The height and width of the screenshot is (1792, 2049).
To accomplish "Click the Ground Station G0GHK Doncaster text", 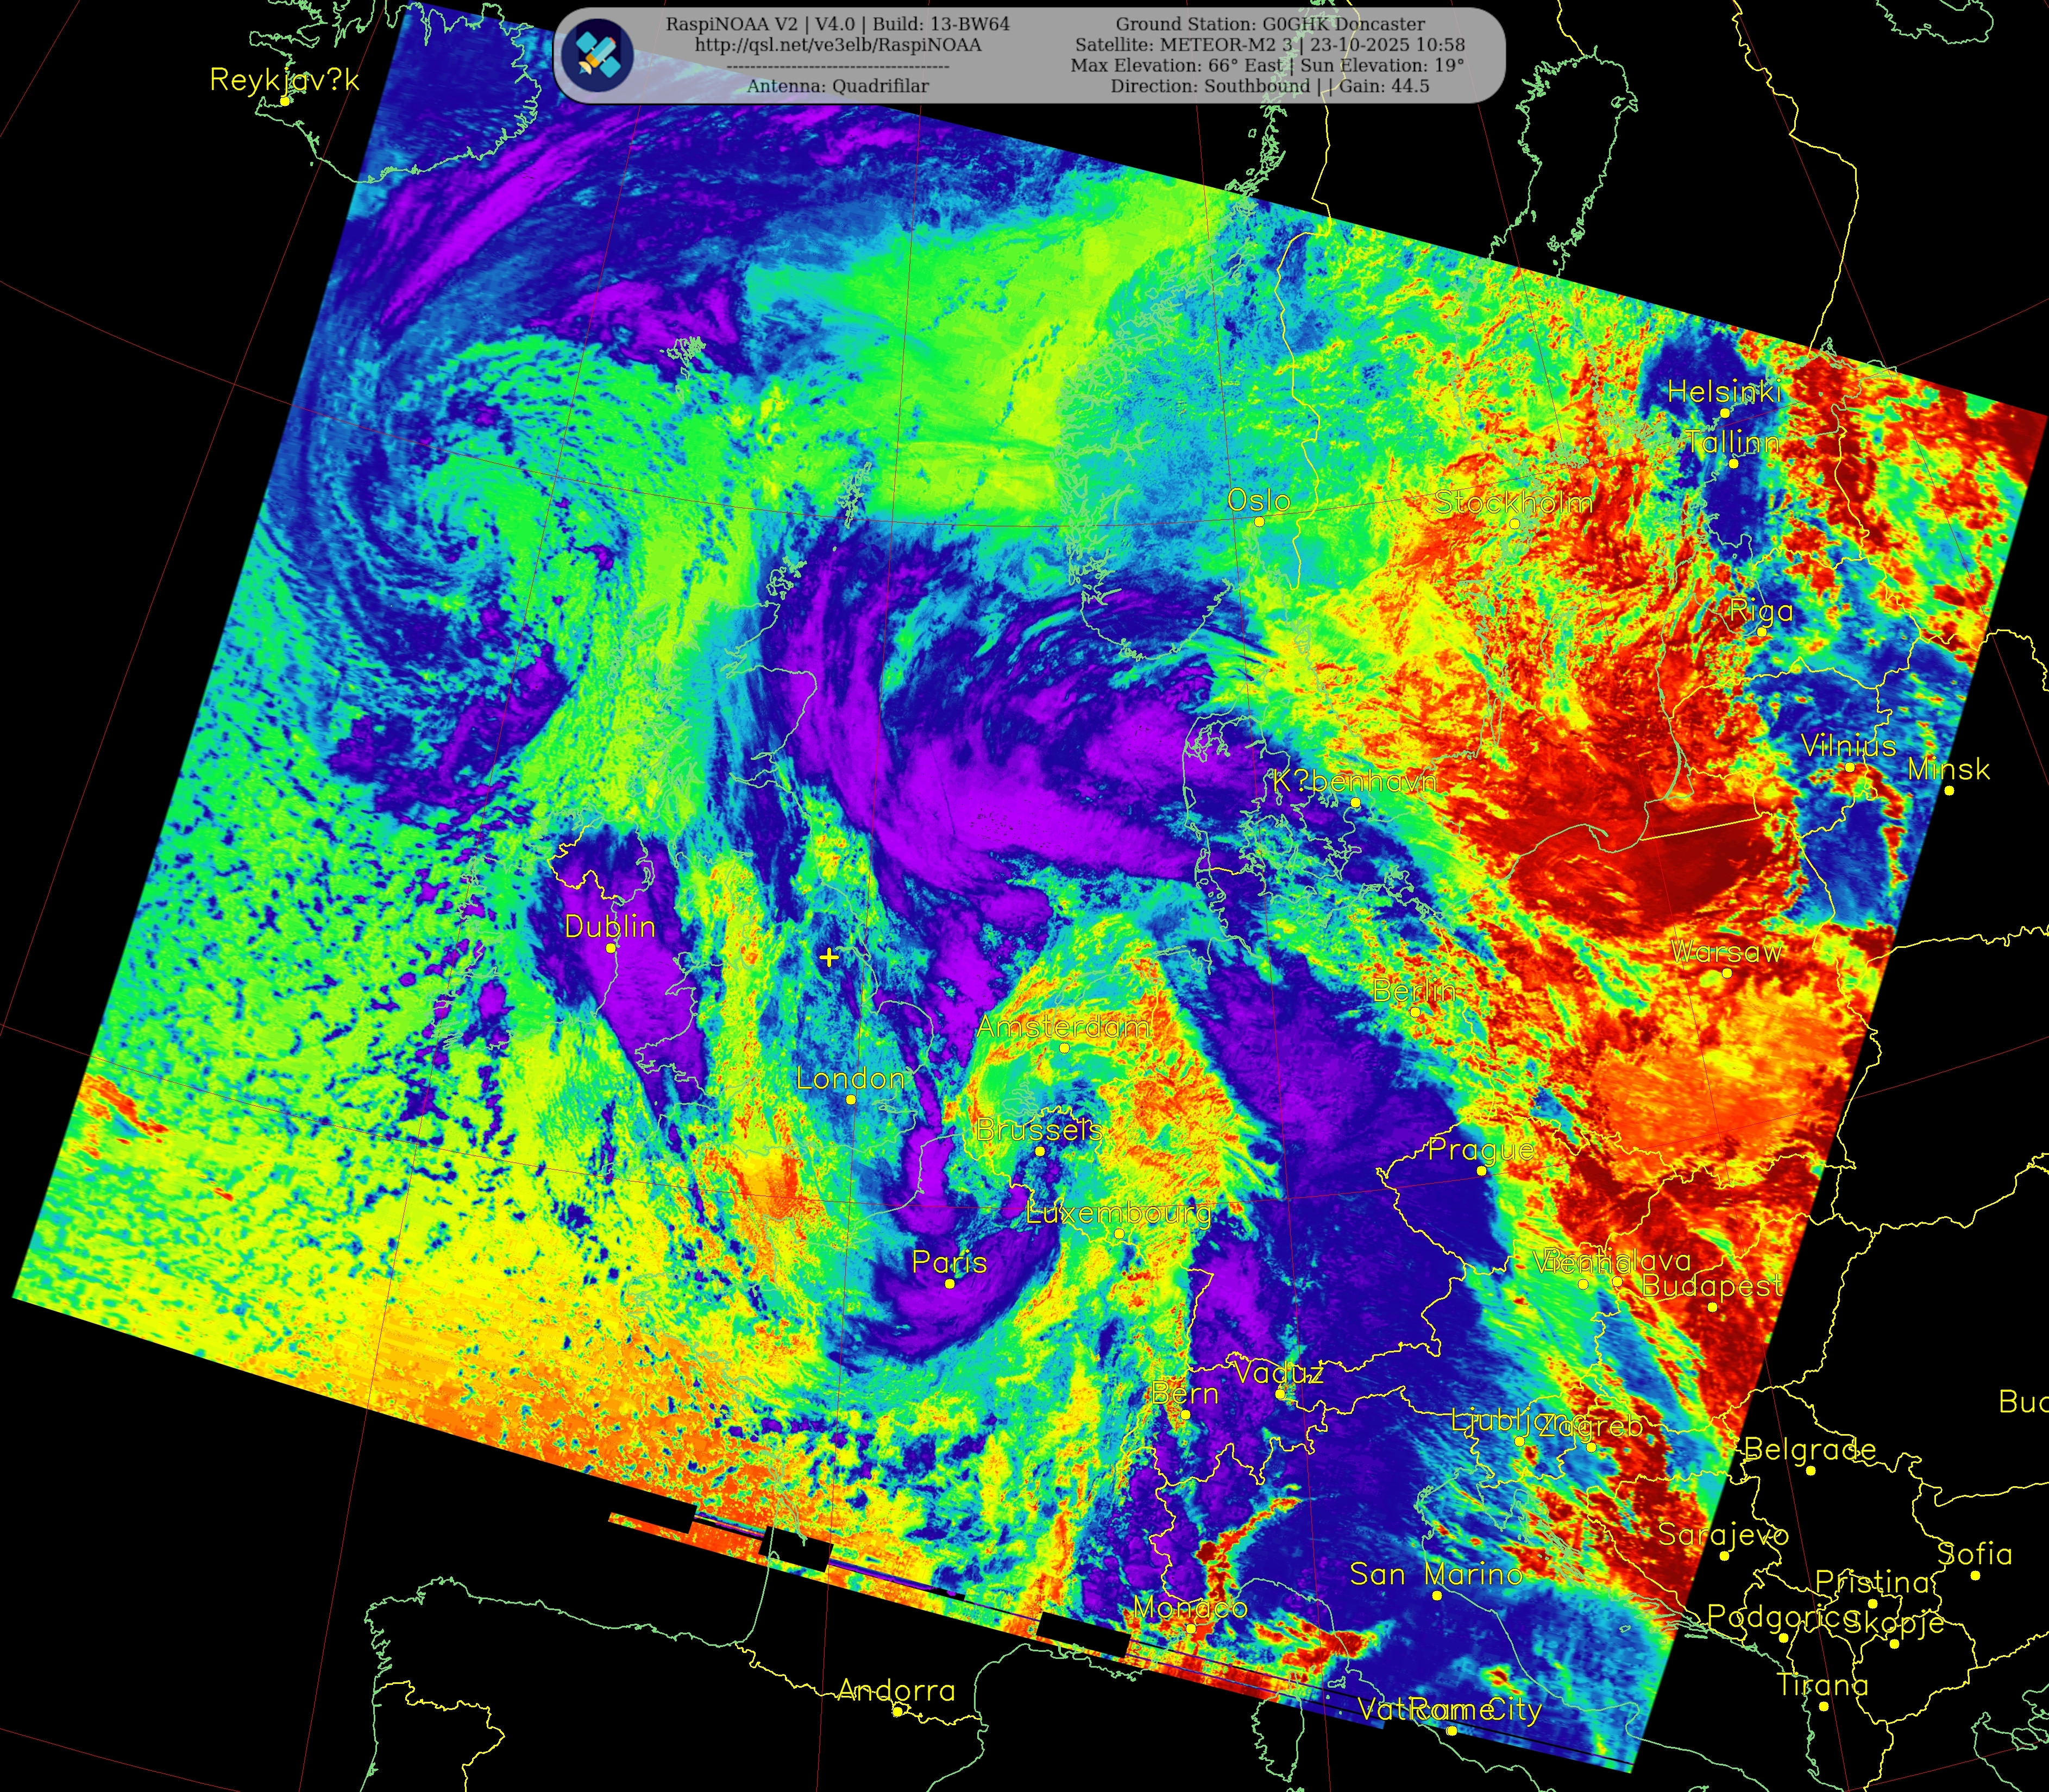I will click(x=1270, y=24).
